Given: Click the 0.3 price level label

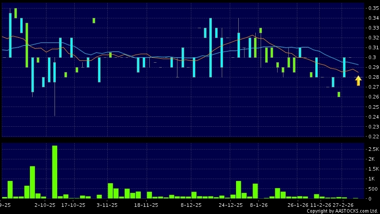Looking at the screenshot, I should pos(372,57).
